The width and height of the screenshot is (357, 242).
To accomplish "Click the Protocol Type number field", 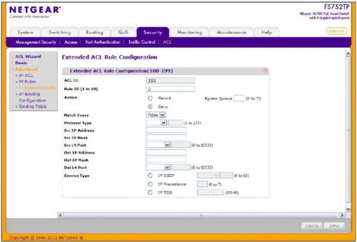I will pos(175,123).
